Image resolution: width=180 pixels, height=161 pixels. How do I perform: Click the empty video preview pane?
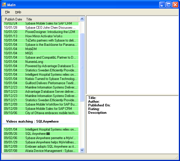pos(132,55)
